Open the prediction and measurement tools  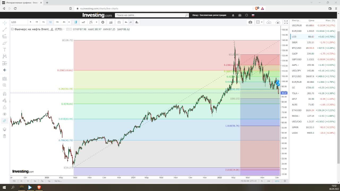tap(5, 63)
